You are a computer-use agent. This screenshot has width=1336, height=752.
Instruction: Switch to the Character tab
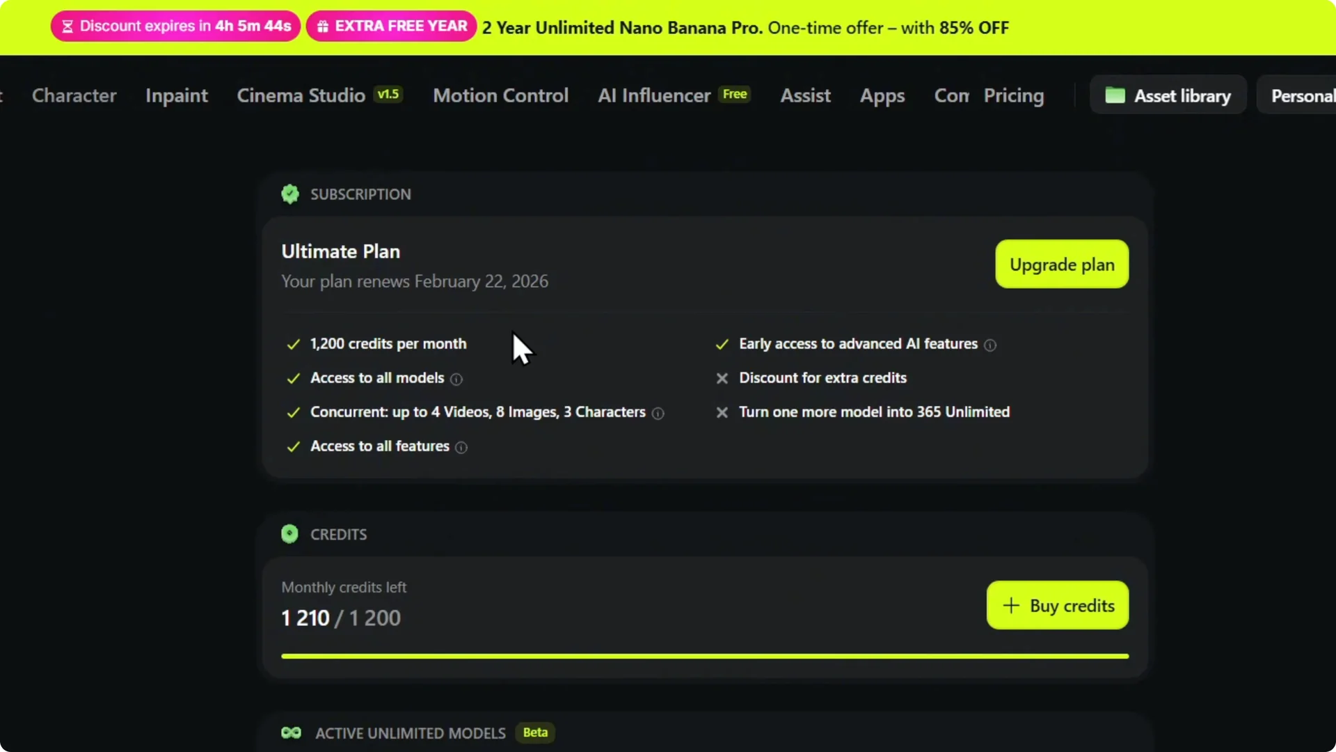[74, 95]
